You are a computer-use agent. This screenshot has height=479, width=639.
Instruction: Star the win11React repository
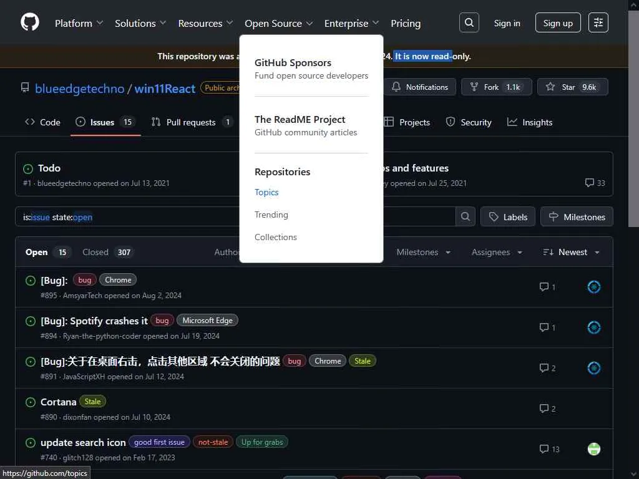click(x=573, y=87)
